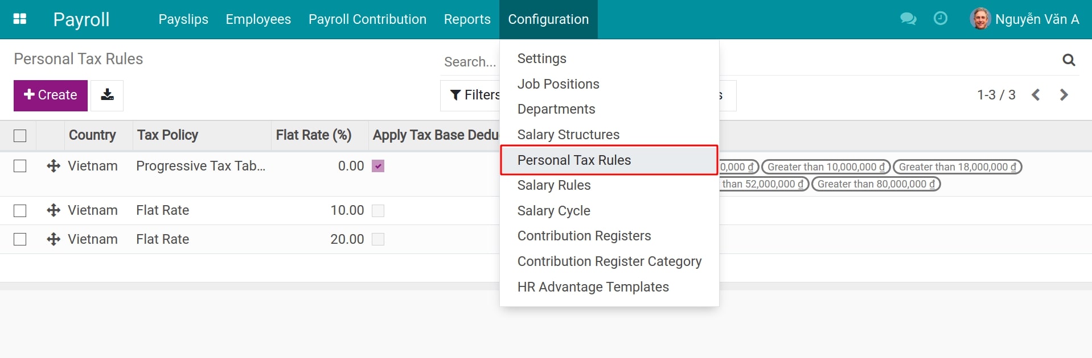Enable Apply Tax Base Deduction for 10.00 flat rate
The height and width of the screenshot is (358, 1092).
pyautogui.click(x=377, y=210)
